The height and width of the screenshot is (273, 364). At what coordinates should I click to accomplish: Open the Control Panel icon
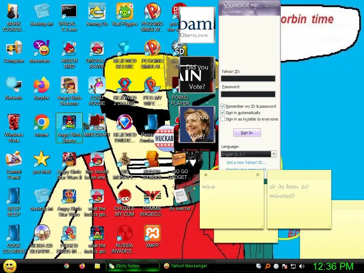point(14,165)
